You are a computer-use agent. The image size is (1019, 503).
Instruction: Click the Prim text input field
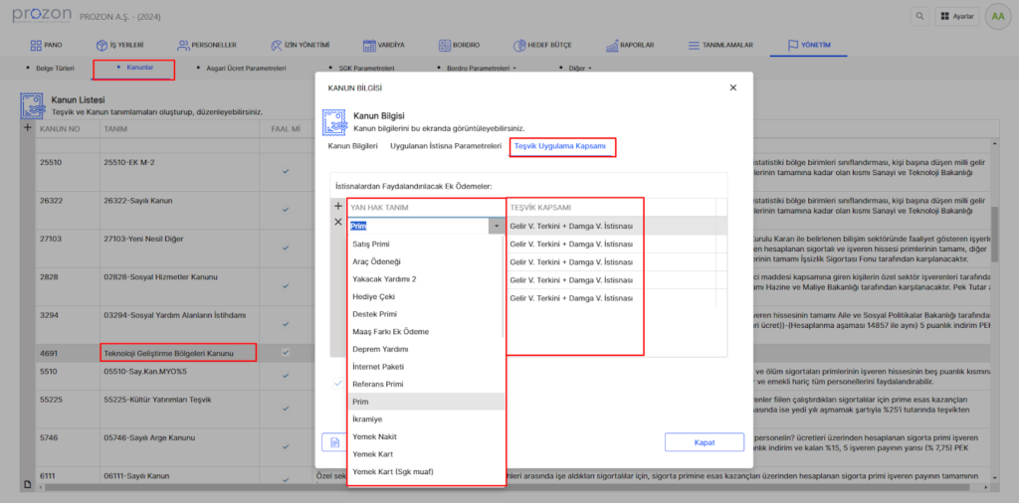(418, 227)
